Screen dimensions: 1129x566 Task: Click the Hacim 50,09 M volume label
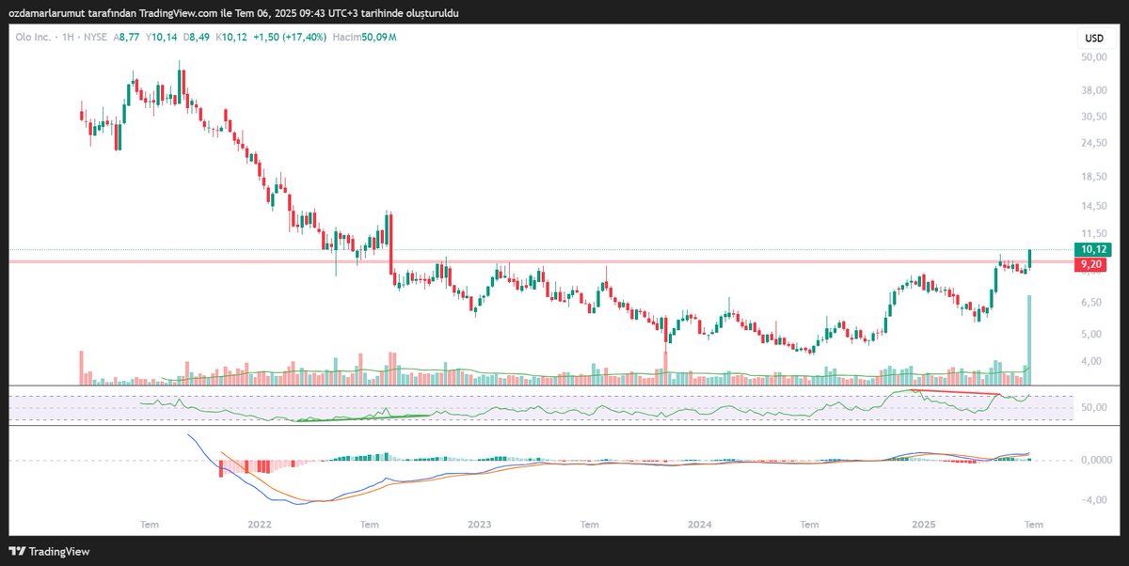[365, 38]
